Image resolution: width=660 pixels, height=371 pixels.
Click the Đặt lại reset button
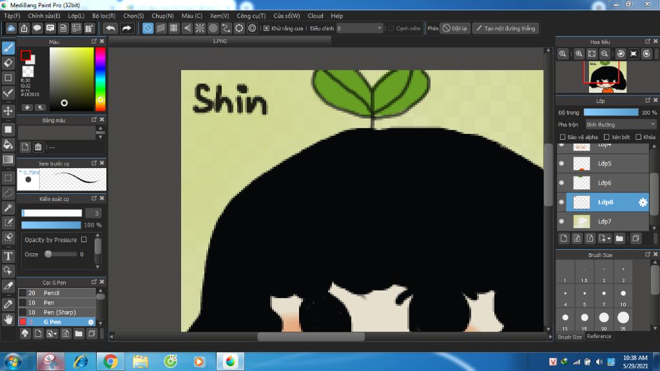click(x=455, y=28)
